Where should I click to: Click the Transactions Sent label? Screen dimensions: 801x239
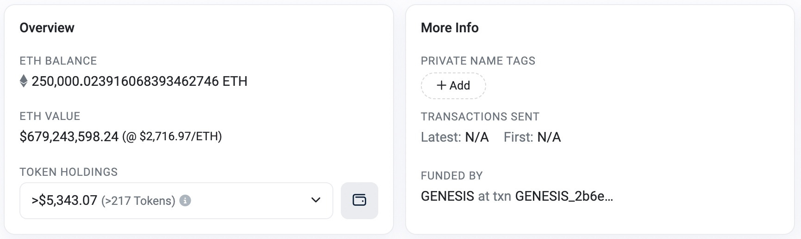coord(480,117)
